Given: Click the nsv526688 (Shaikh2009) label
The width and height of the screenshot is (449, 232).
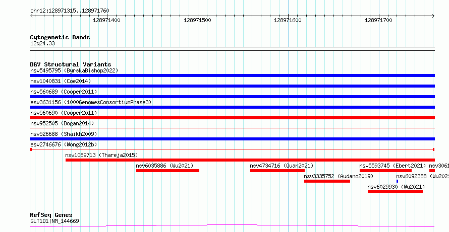Looking at the screenshot, I should [x=64, y=134].
